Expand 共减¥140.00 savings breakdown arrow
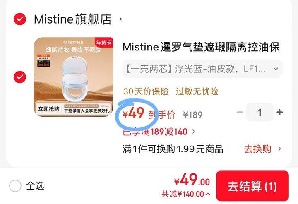 [x=208, y=194]
